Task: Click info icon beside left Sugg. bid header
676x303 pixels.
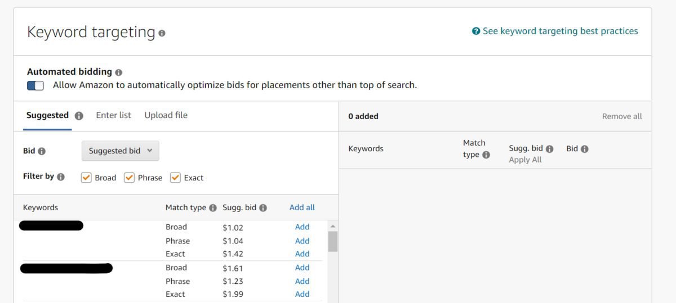Action: point(263,208)
